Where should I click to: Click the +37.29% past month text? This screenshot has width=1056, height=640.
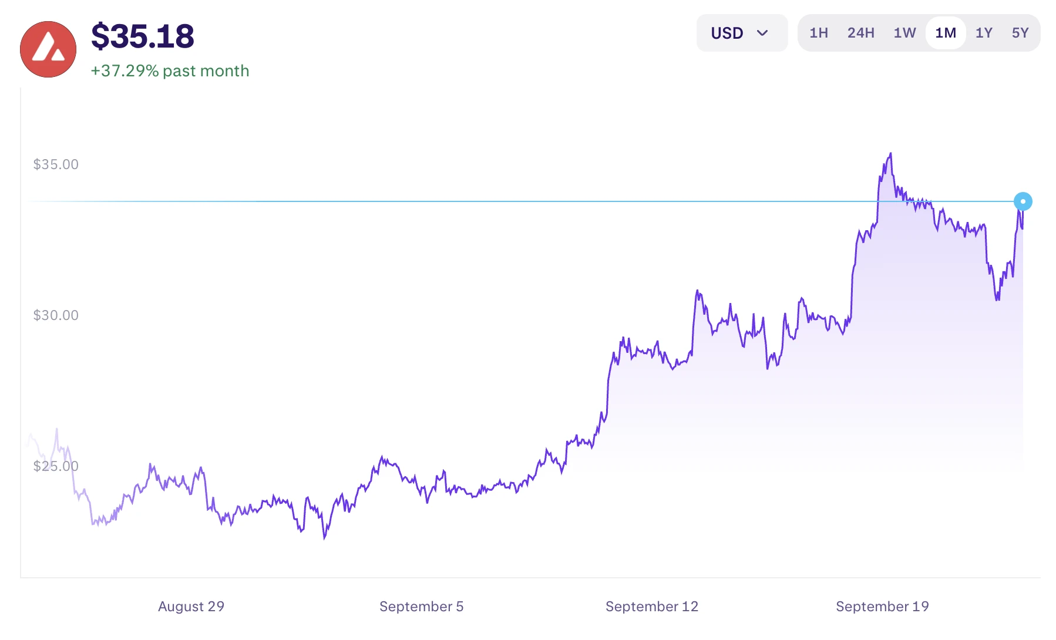pyautogui.click(x=170, y=71)
